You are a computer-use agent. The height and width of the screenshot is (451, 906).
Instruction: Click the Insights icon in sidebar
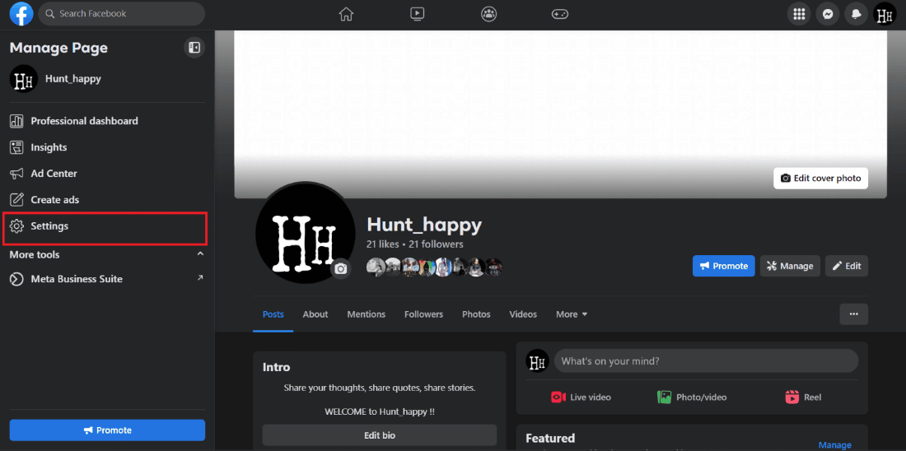(16, 147)
